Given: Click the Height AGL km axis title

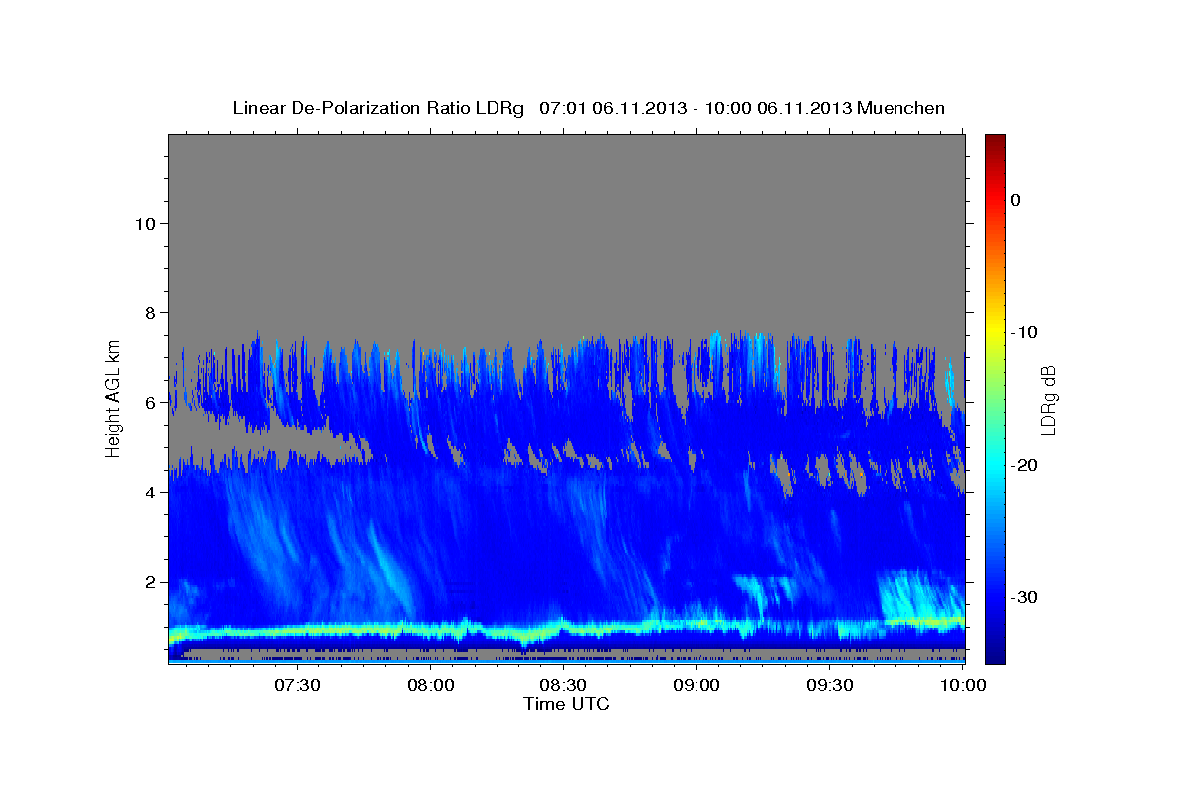Looking at the screenshot, I should pyautogui.click(x=113, y=399).
